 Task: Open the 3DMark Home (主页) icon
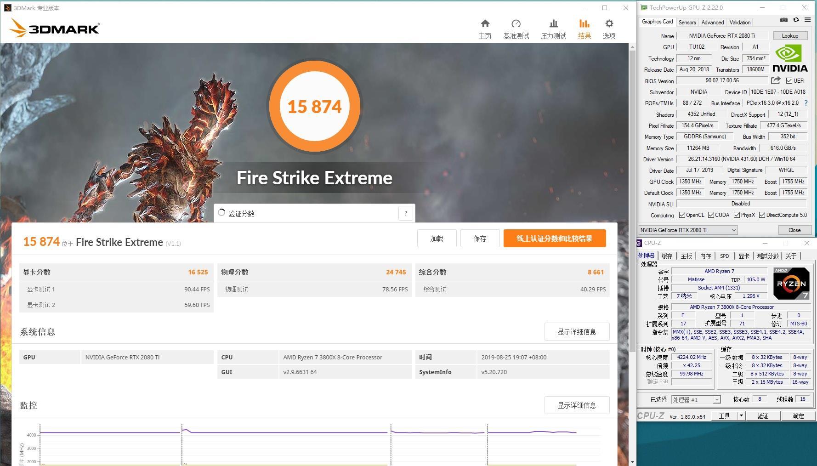[x=485, y=24]
